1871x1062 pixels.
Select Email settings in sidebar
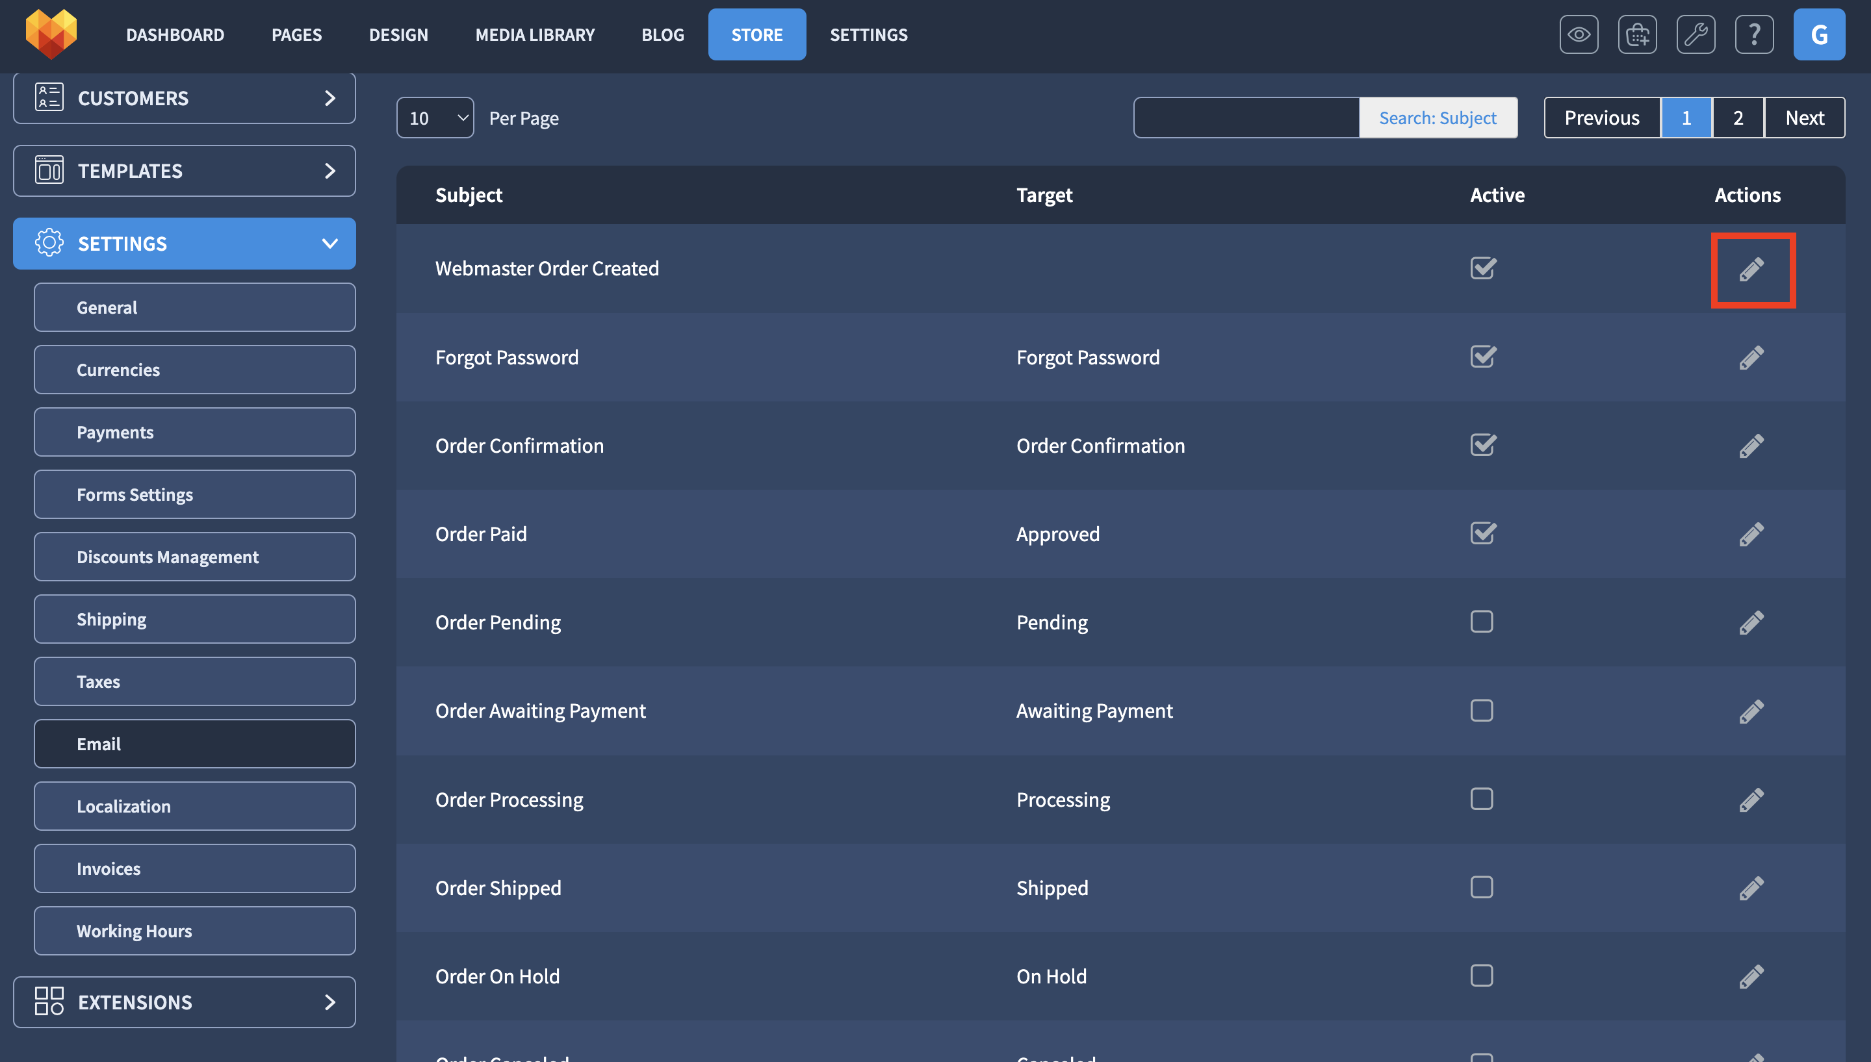pyautogui.click(x=195, y=744)
